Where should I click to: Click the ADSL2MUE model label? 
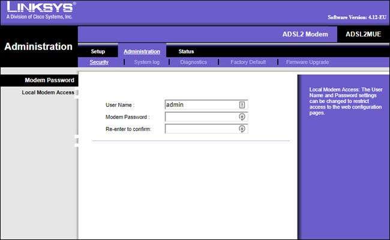coord(364,34)
